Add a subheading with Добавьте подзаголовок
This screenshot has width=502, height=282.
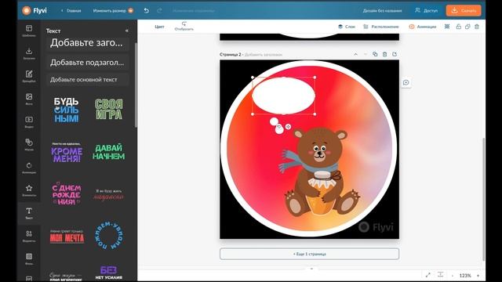(87, 63)
